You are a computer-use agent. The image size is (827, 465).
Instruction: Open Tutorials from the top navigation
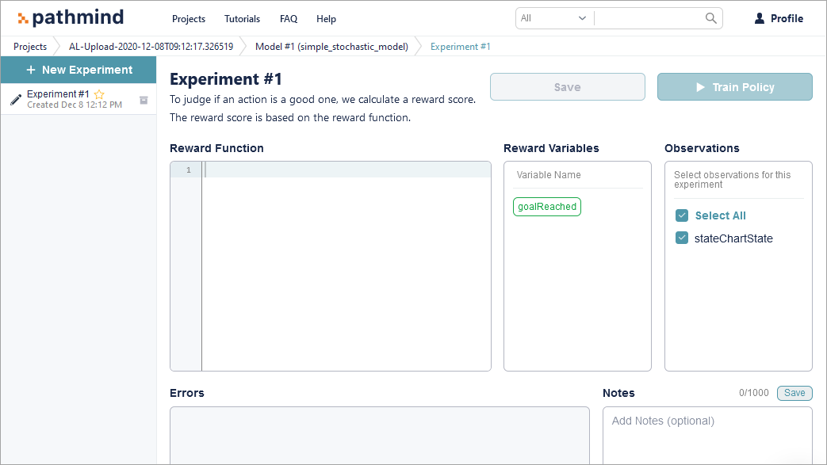[x=242, y=18]
